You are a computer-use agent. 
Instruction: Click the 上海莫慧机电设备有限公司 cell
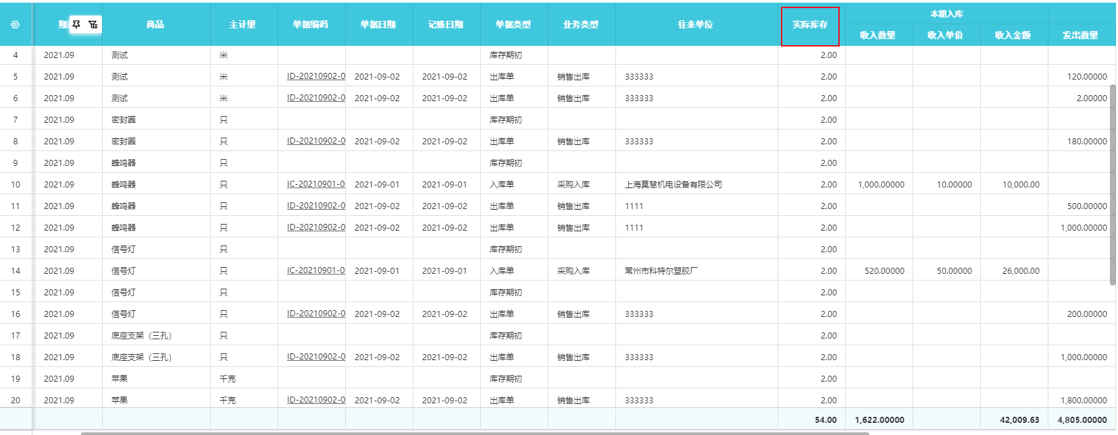pyautogui.click(x=674, y=184)
